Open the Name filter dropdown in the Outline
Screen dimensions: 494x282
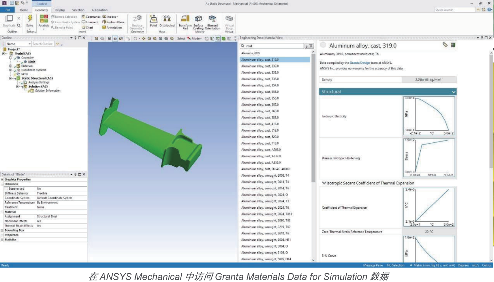(x=29, y=44)
